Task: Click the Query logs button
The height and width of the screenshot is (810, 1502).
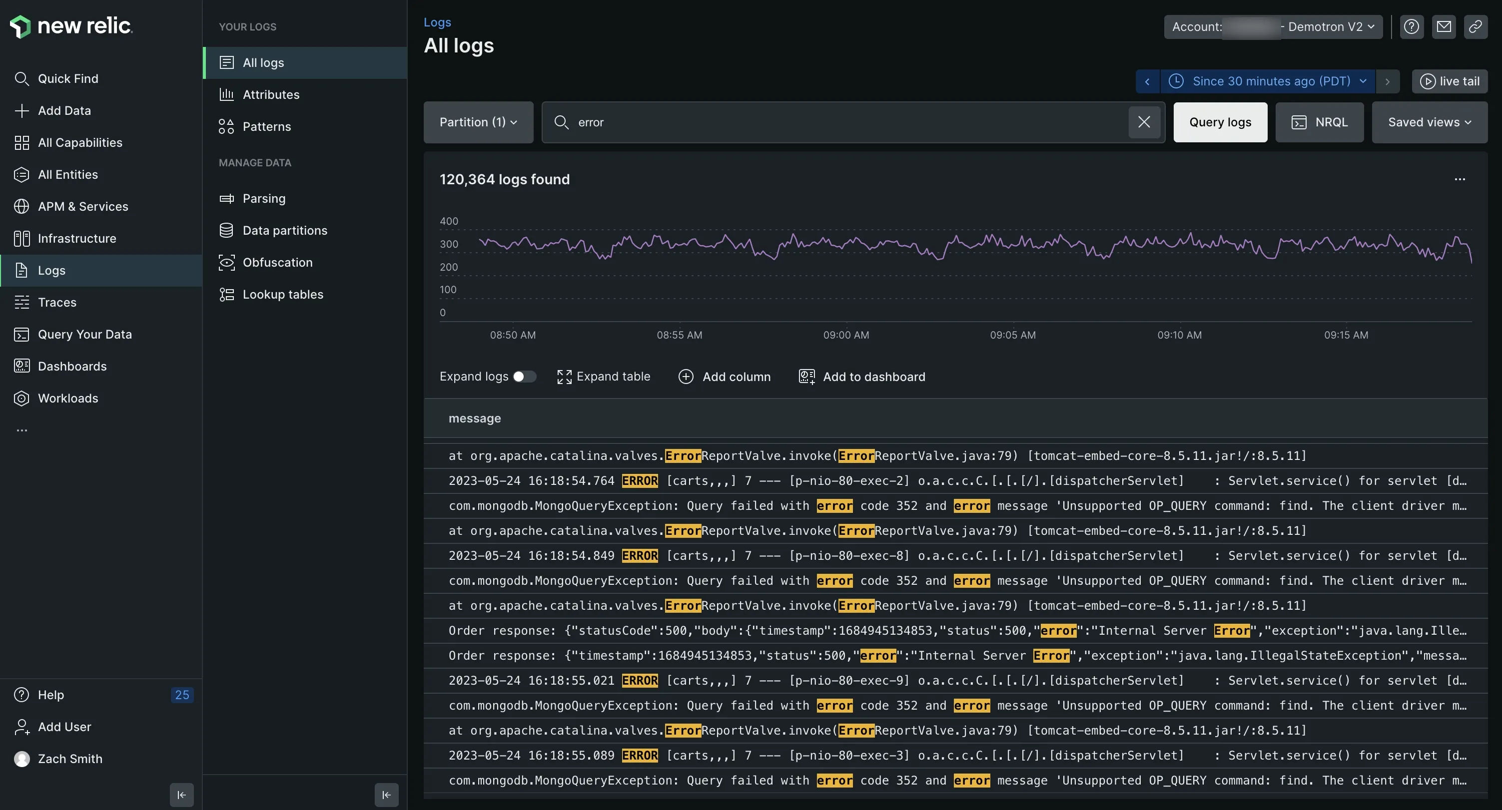Action: pyautogui.click(x=1220, y=122)
